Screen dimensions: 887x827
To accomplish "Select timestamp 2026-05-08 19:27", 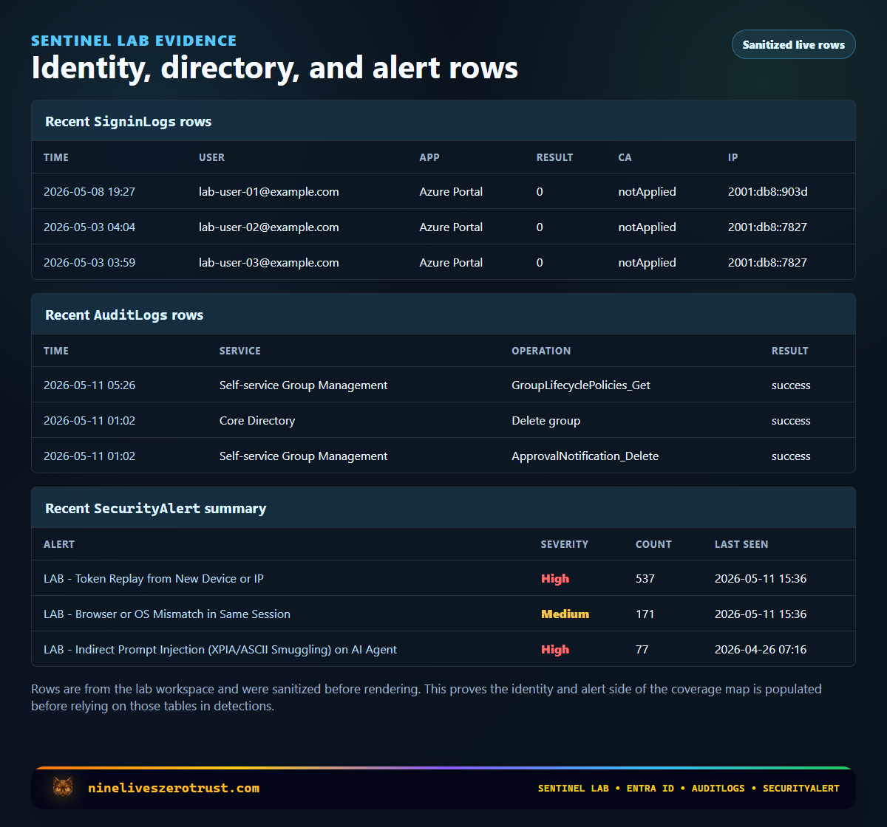I will pyautogui.click(x=89, y=191).
